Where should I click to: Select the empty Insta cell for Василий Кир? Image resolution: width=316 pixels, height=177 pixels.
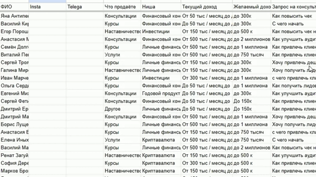(48, 24)
